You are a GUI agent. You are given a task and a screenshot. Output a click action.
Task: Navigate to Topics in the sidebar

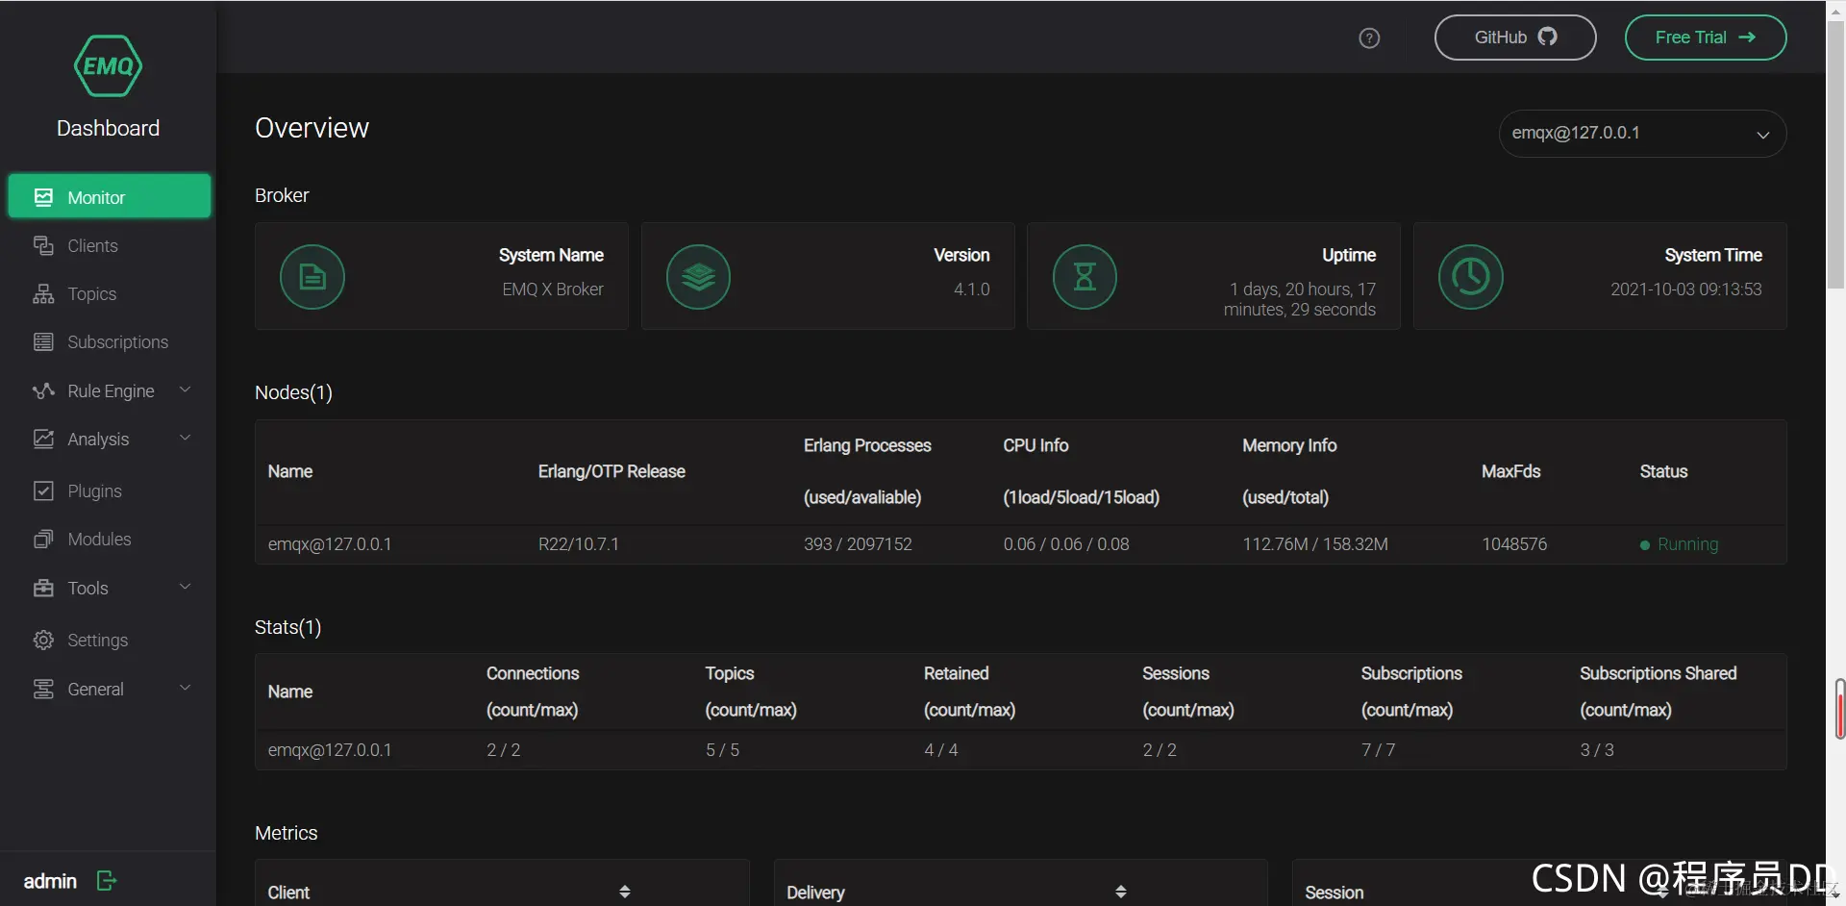click(x=92, y=293)
